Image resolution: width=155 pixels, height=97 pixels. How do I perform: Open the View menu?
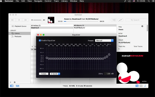coord(29,1)
